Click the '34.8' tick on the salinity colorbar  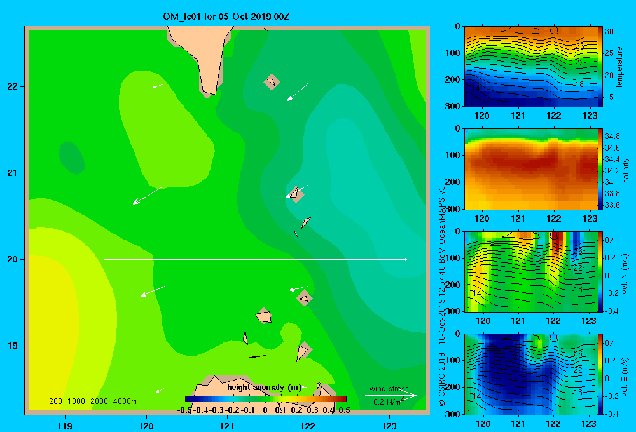coord(612,137)
